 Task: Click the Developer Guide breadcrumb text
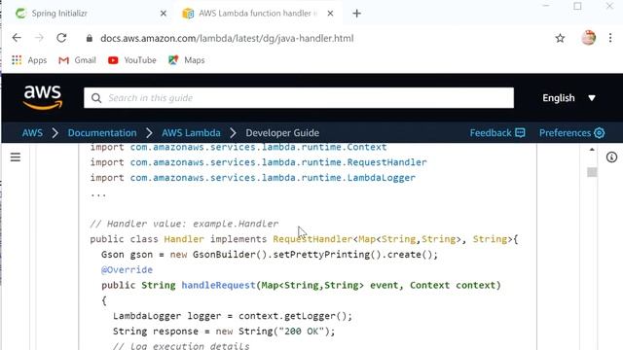[282, 133]
